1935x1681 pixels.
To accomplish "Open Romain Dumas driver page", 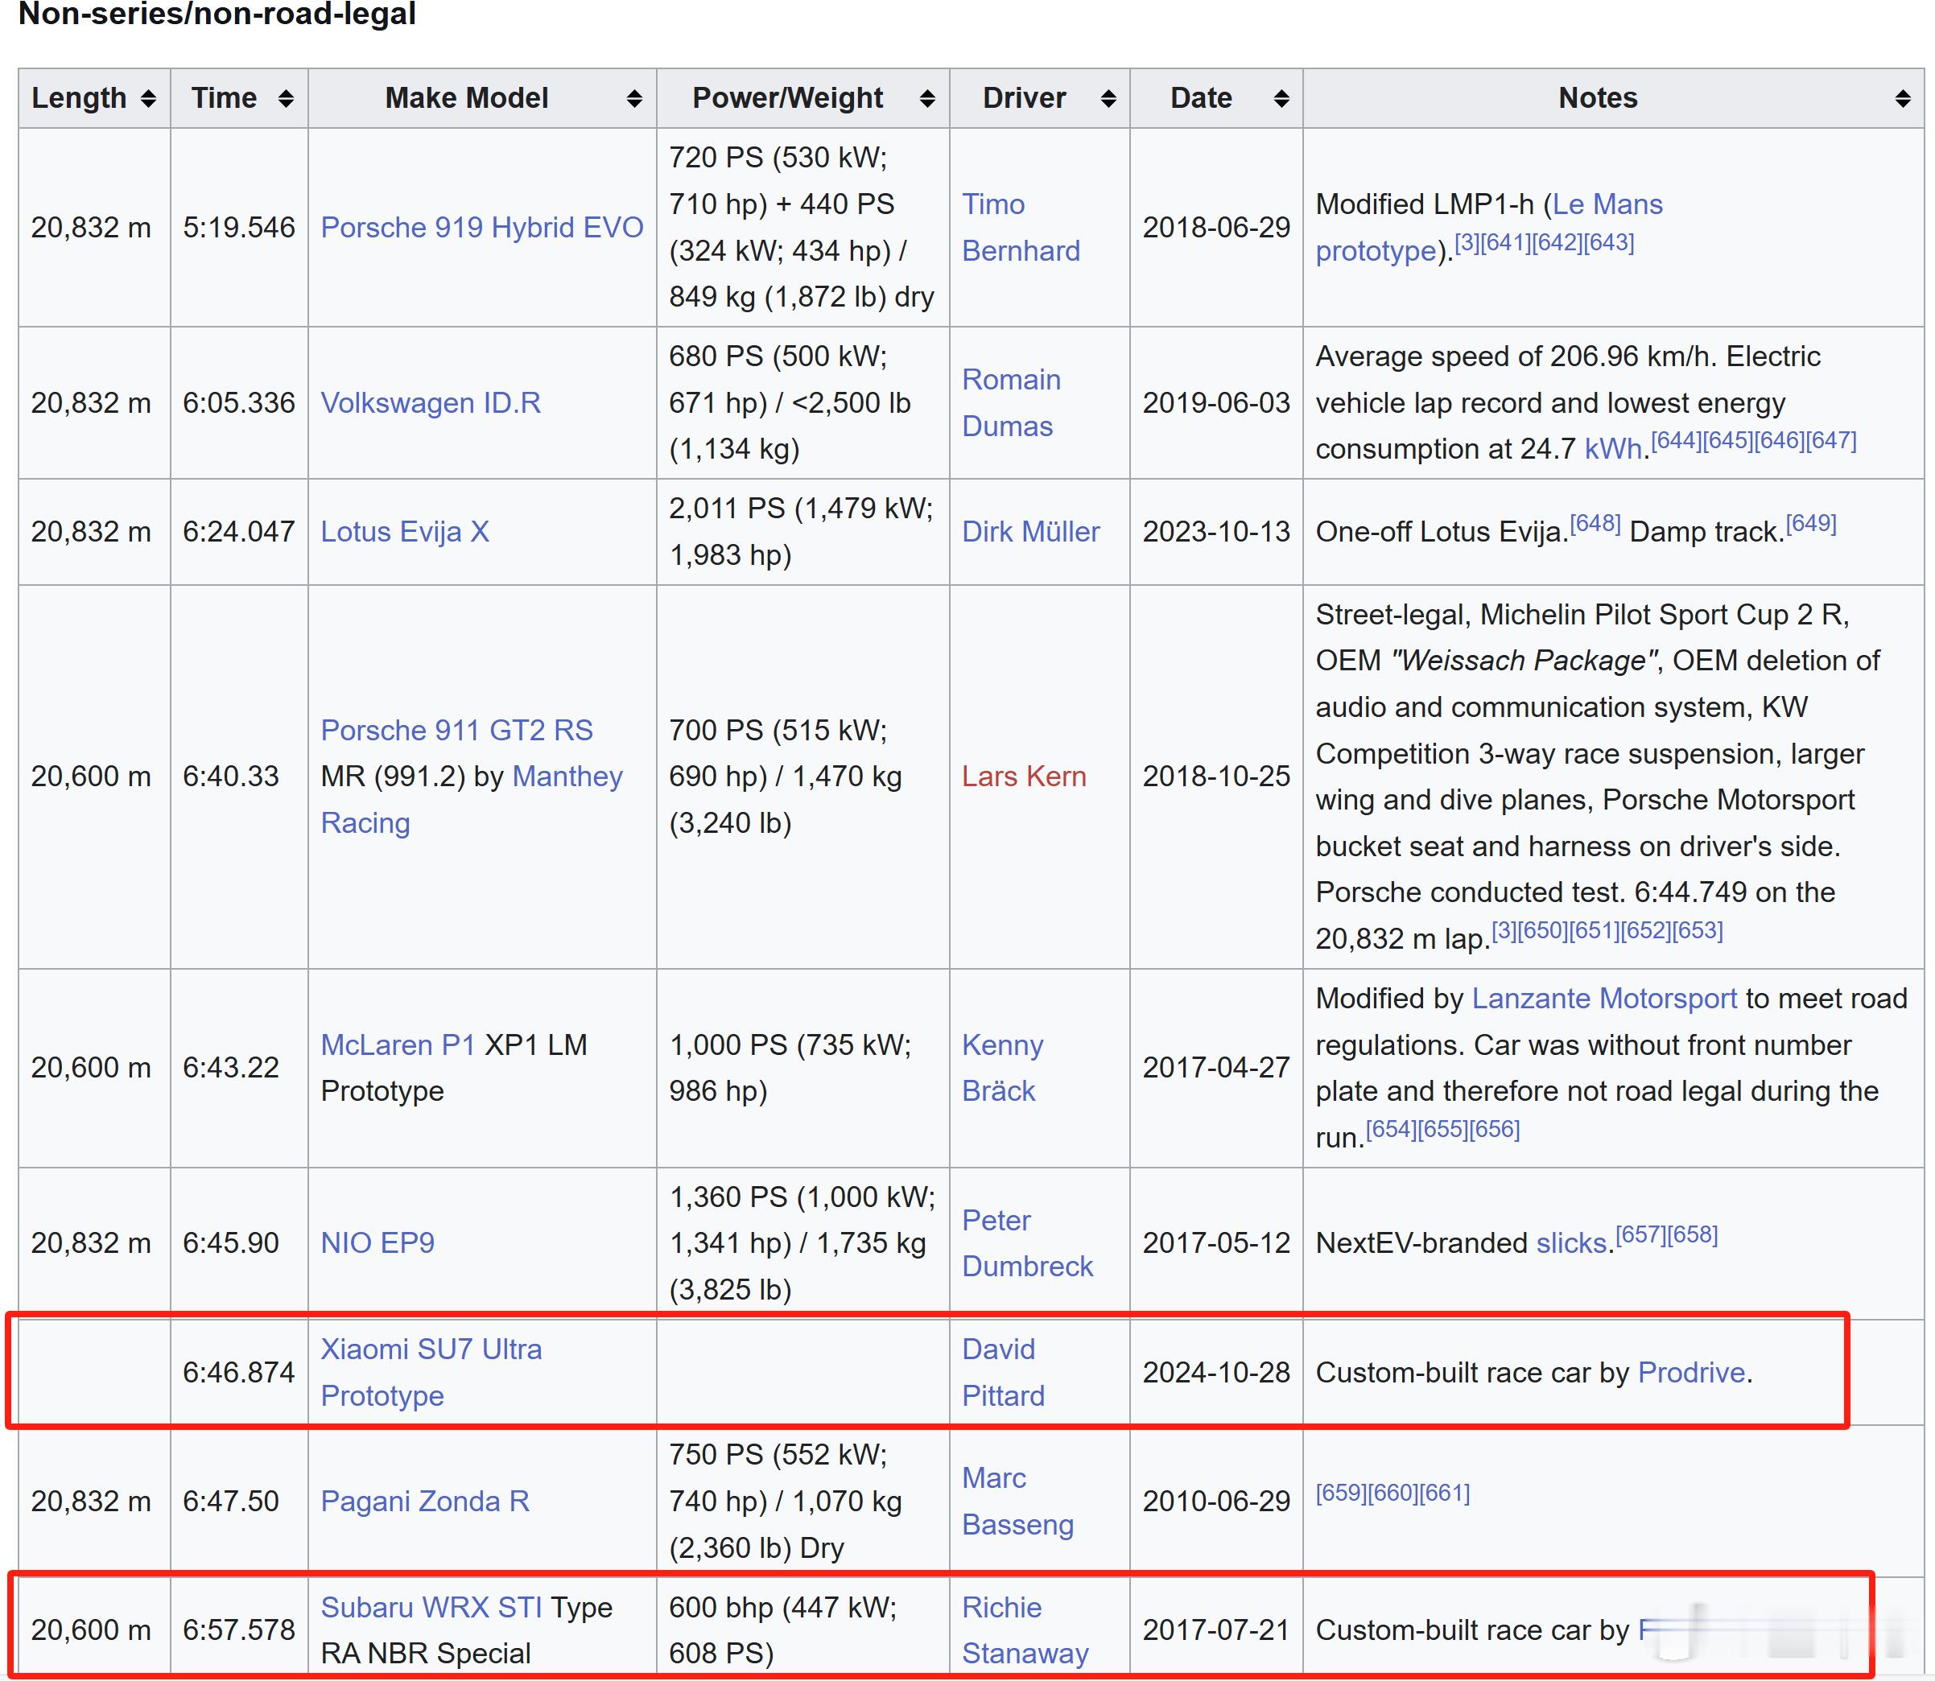I will [x=1012, y=403].
